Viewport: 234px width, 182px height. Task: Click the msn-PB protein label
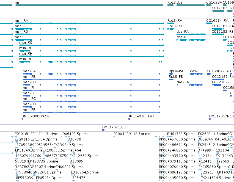tap(29, 77)
